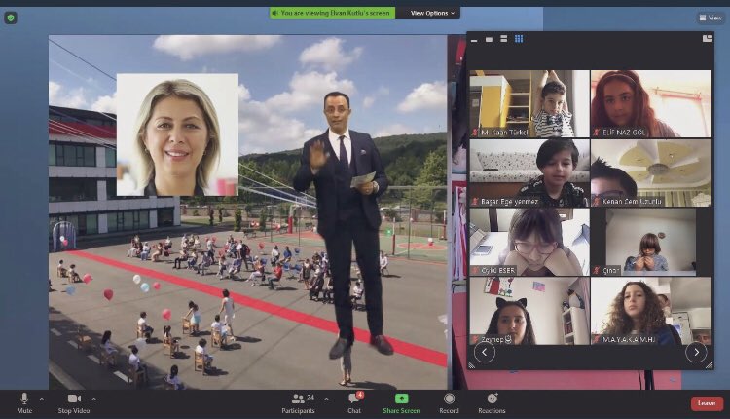Switch video panel to grid view

click(x=519, y=39)
